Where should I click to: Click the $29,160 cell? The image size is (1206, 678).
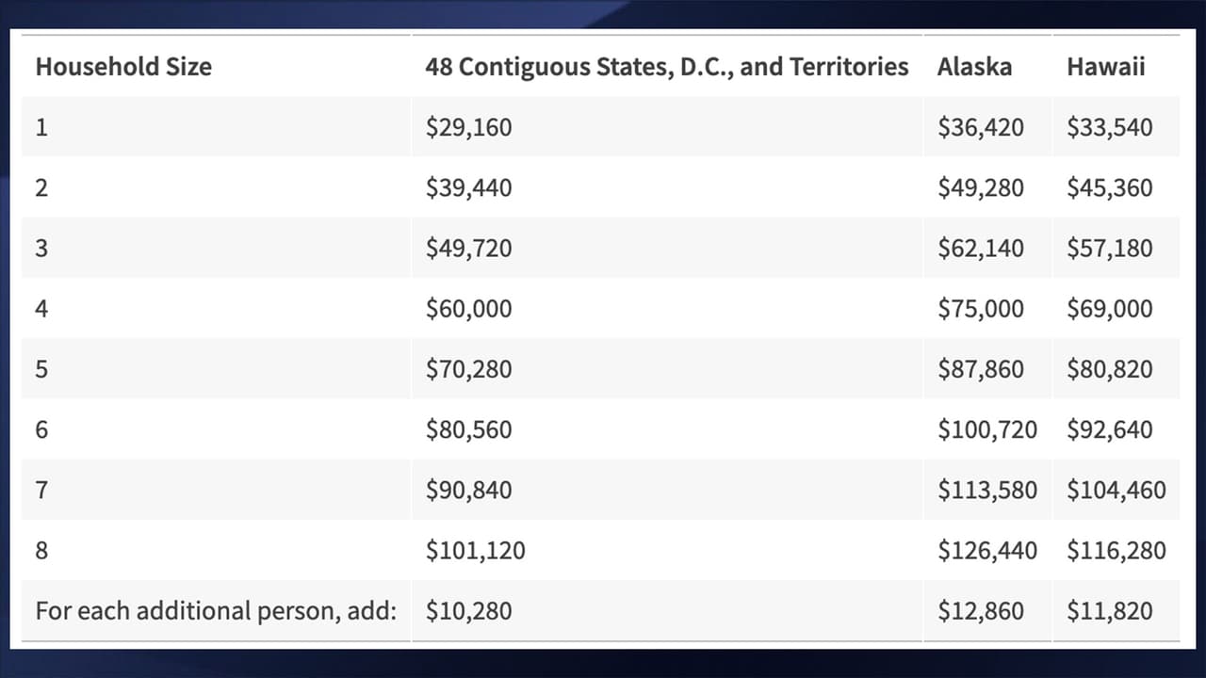(x=468, y=127)
